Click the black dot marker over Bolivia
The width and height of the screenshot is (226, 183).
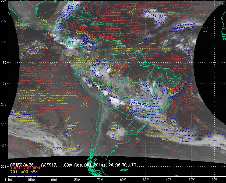coord(109,94)
